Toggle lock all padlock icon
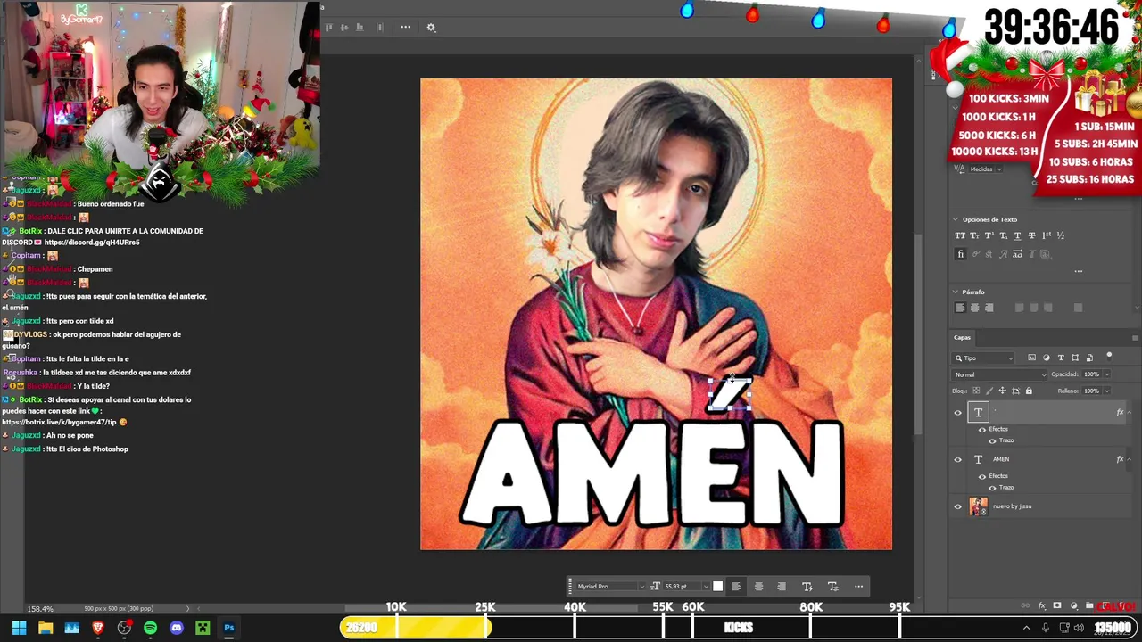 pos(1029,391)
